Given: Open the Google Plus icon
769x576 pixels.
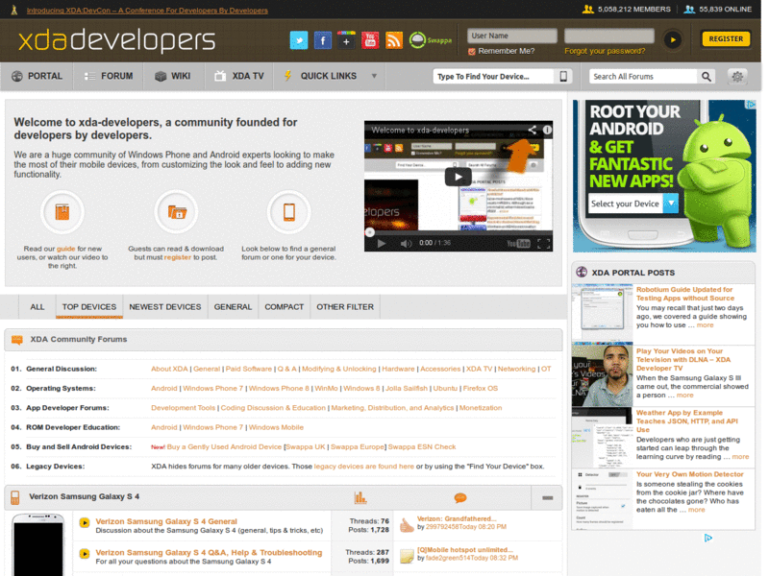Looking at the screenshot, I should [x=346, y=40].
